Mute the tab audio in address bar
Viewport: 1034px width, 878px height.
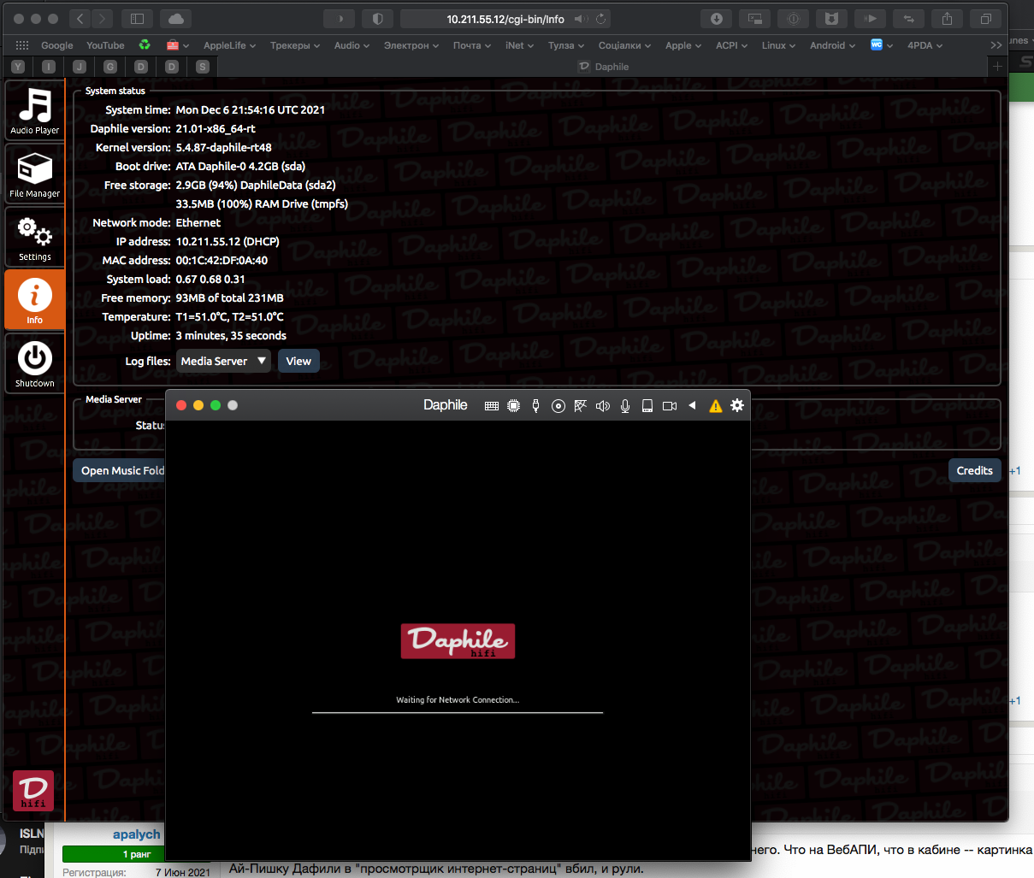(x=581, y=19)
